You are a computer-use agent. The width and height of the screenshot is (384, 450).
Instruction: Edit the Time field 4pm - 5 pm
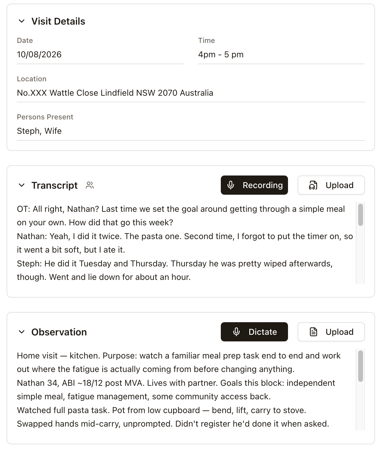click(x=281, y=55)
